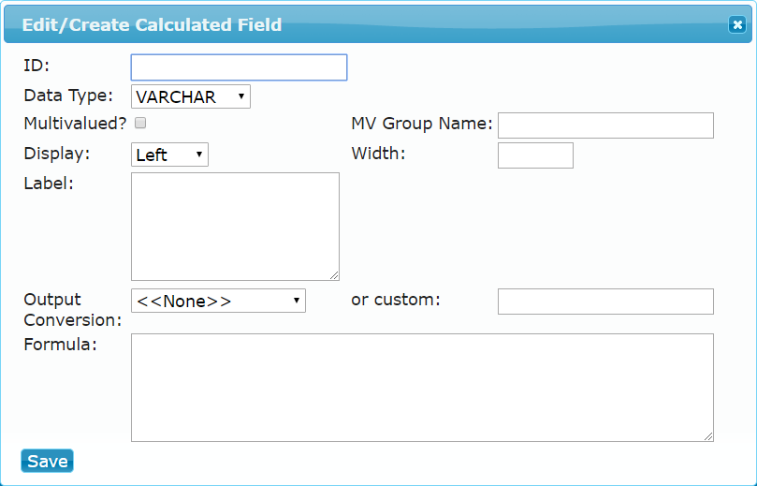Toggle the Multivalued? checkbox
757x486 pixels.
click(x=140, y=124)
